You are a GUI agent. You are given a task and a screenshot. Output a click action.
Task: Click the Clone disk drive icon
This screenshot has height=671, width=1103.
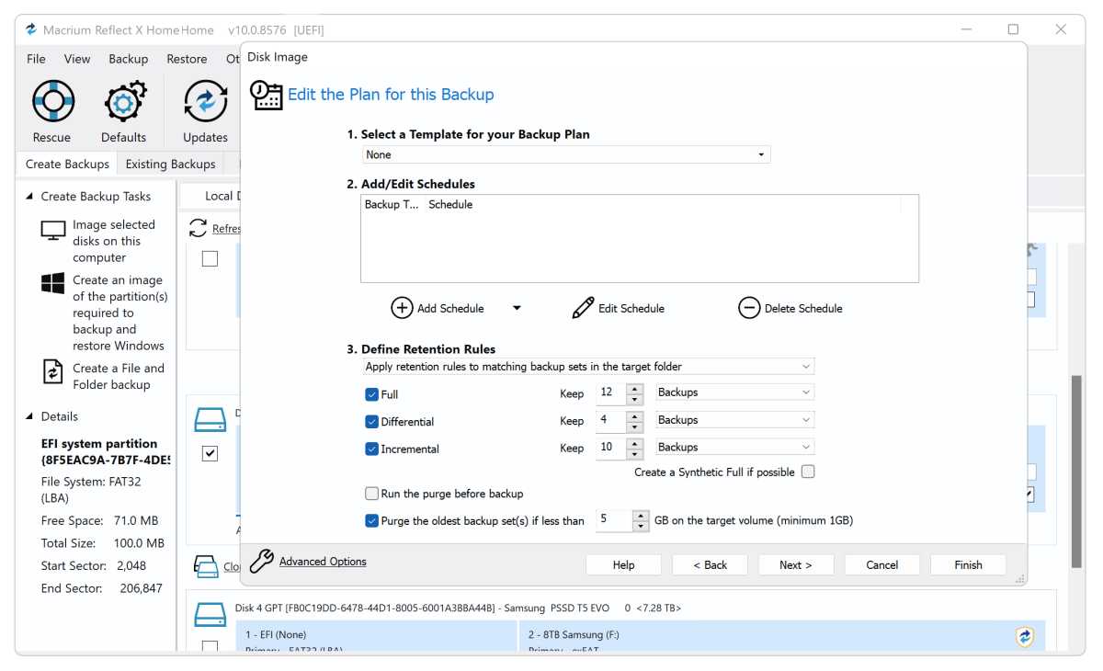(206, 565)
